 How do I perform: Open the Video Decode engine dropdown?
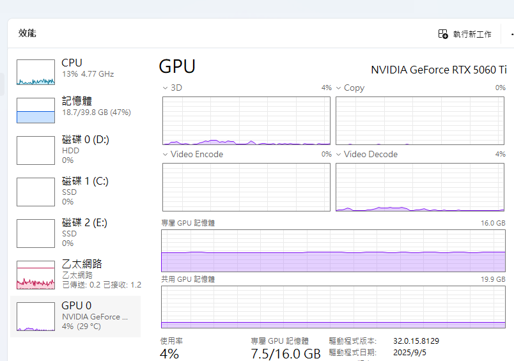tap(339, 155)
